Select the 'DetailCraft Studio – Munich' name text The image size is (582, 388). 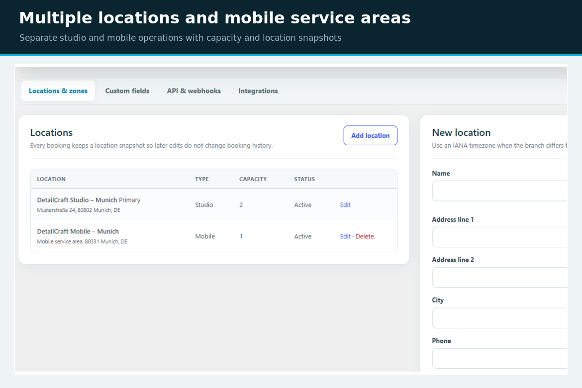(x=77, y=200)
